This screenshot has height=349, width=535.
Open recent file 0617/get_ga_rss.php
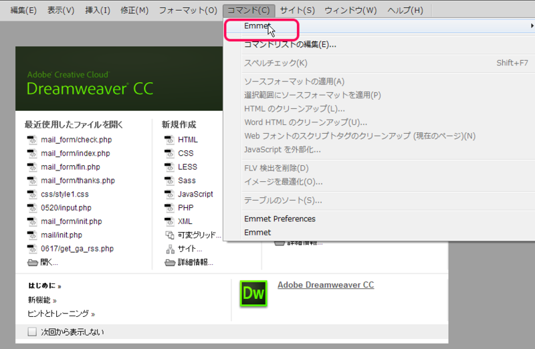[x=78, y=249]
